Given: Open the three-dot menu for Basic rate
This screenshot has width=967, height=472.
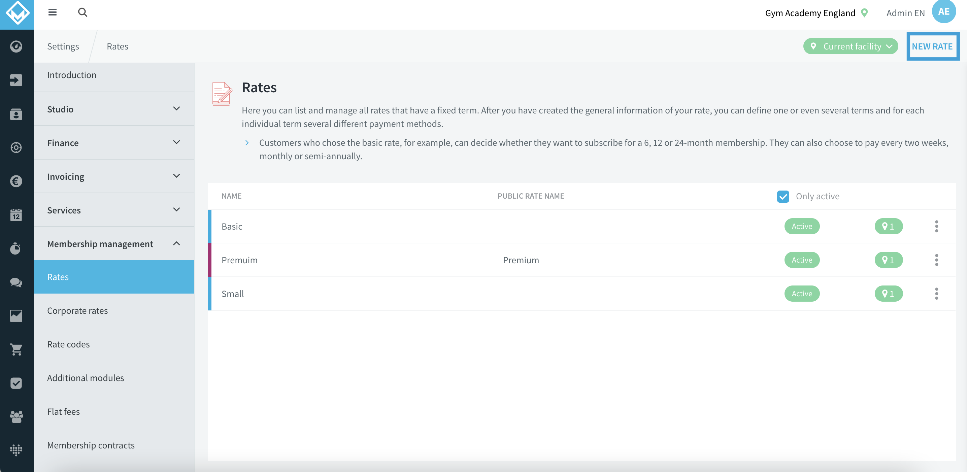Looking at the screenshot, I should 936,226.
